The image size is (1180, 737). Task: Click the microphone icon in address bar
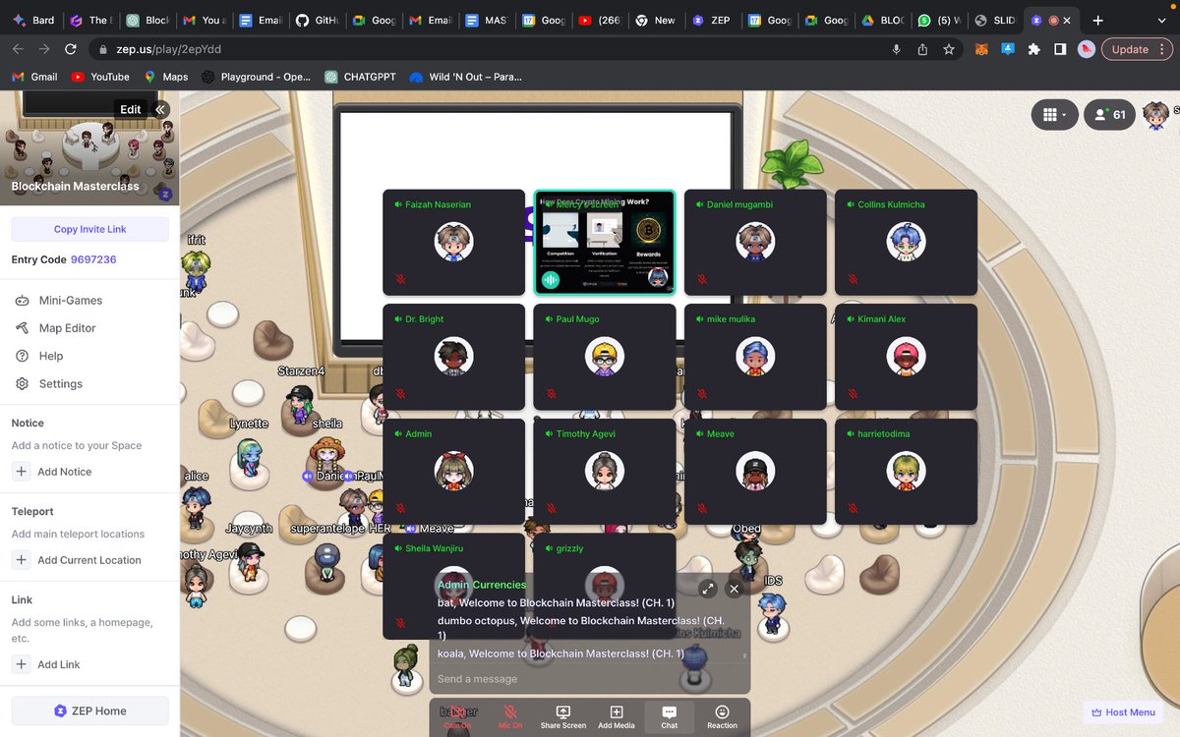pos(896,49)
